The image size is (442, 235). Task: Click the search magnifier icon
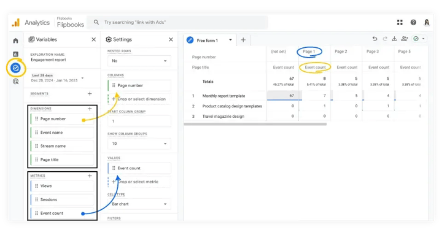(x=96, y=22)
